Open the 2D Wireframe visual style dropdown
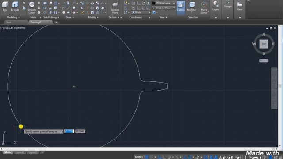Viewport: 283px width, 159px height. coord(164,3)
